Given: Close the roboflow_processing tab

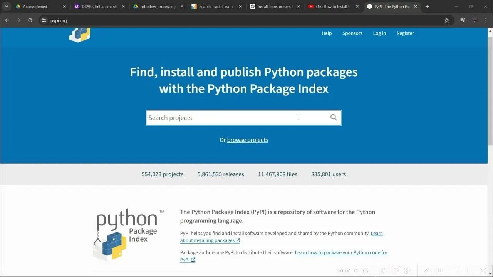Looking at the screenshot, I should coord(182,7).
